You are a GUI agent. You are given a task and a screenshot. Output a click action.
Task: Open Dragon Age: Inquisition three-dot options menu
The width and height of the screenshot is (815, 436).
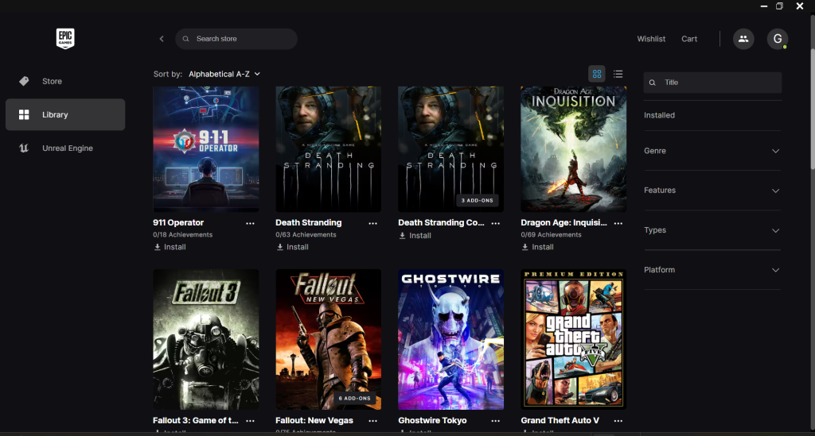click(618, 223)
